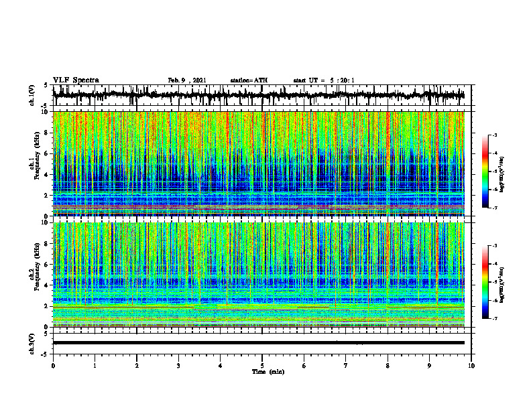
Task: Click the ch.3(V) axis label
Action: [x=32, y=344]
